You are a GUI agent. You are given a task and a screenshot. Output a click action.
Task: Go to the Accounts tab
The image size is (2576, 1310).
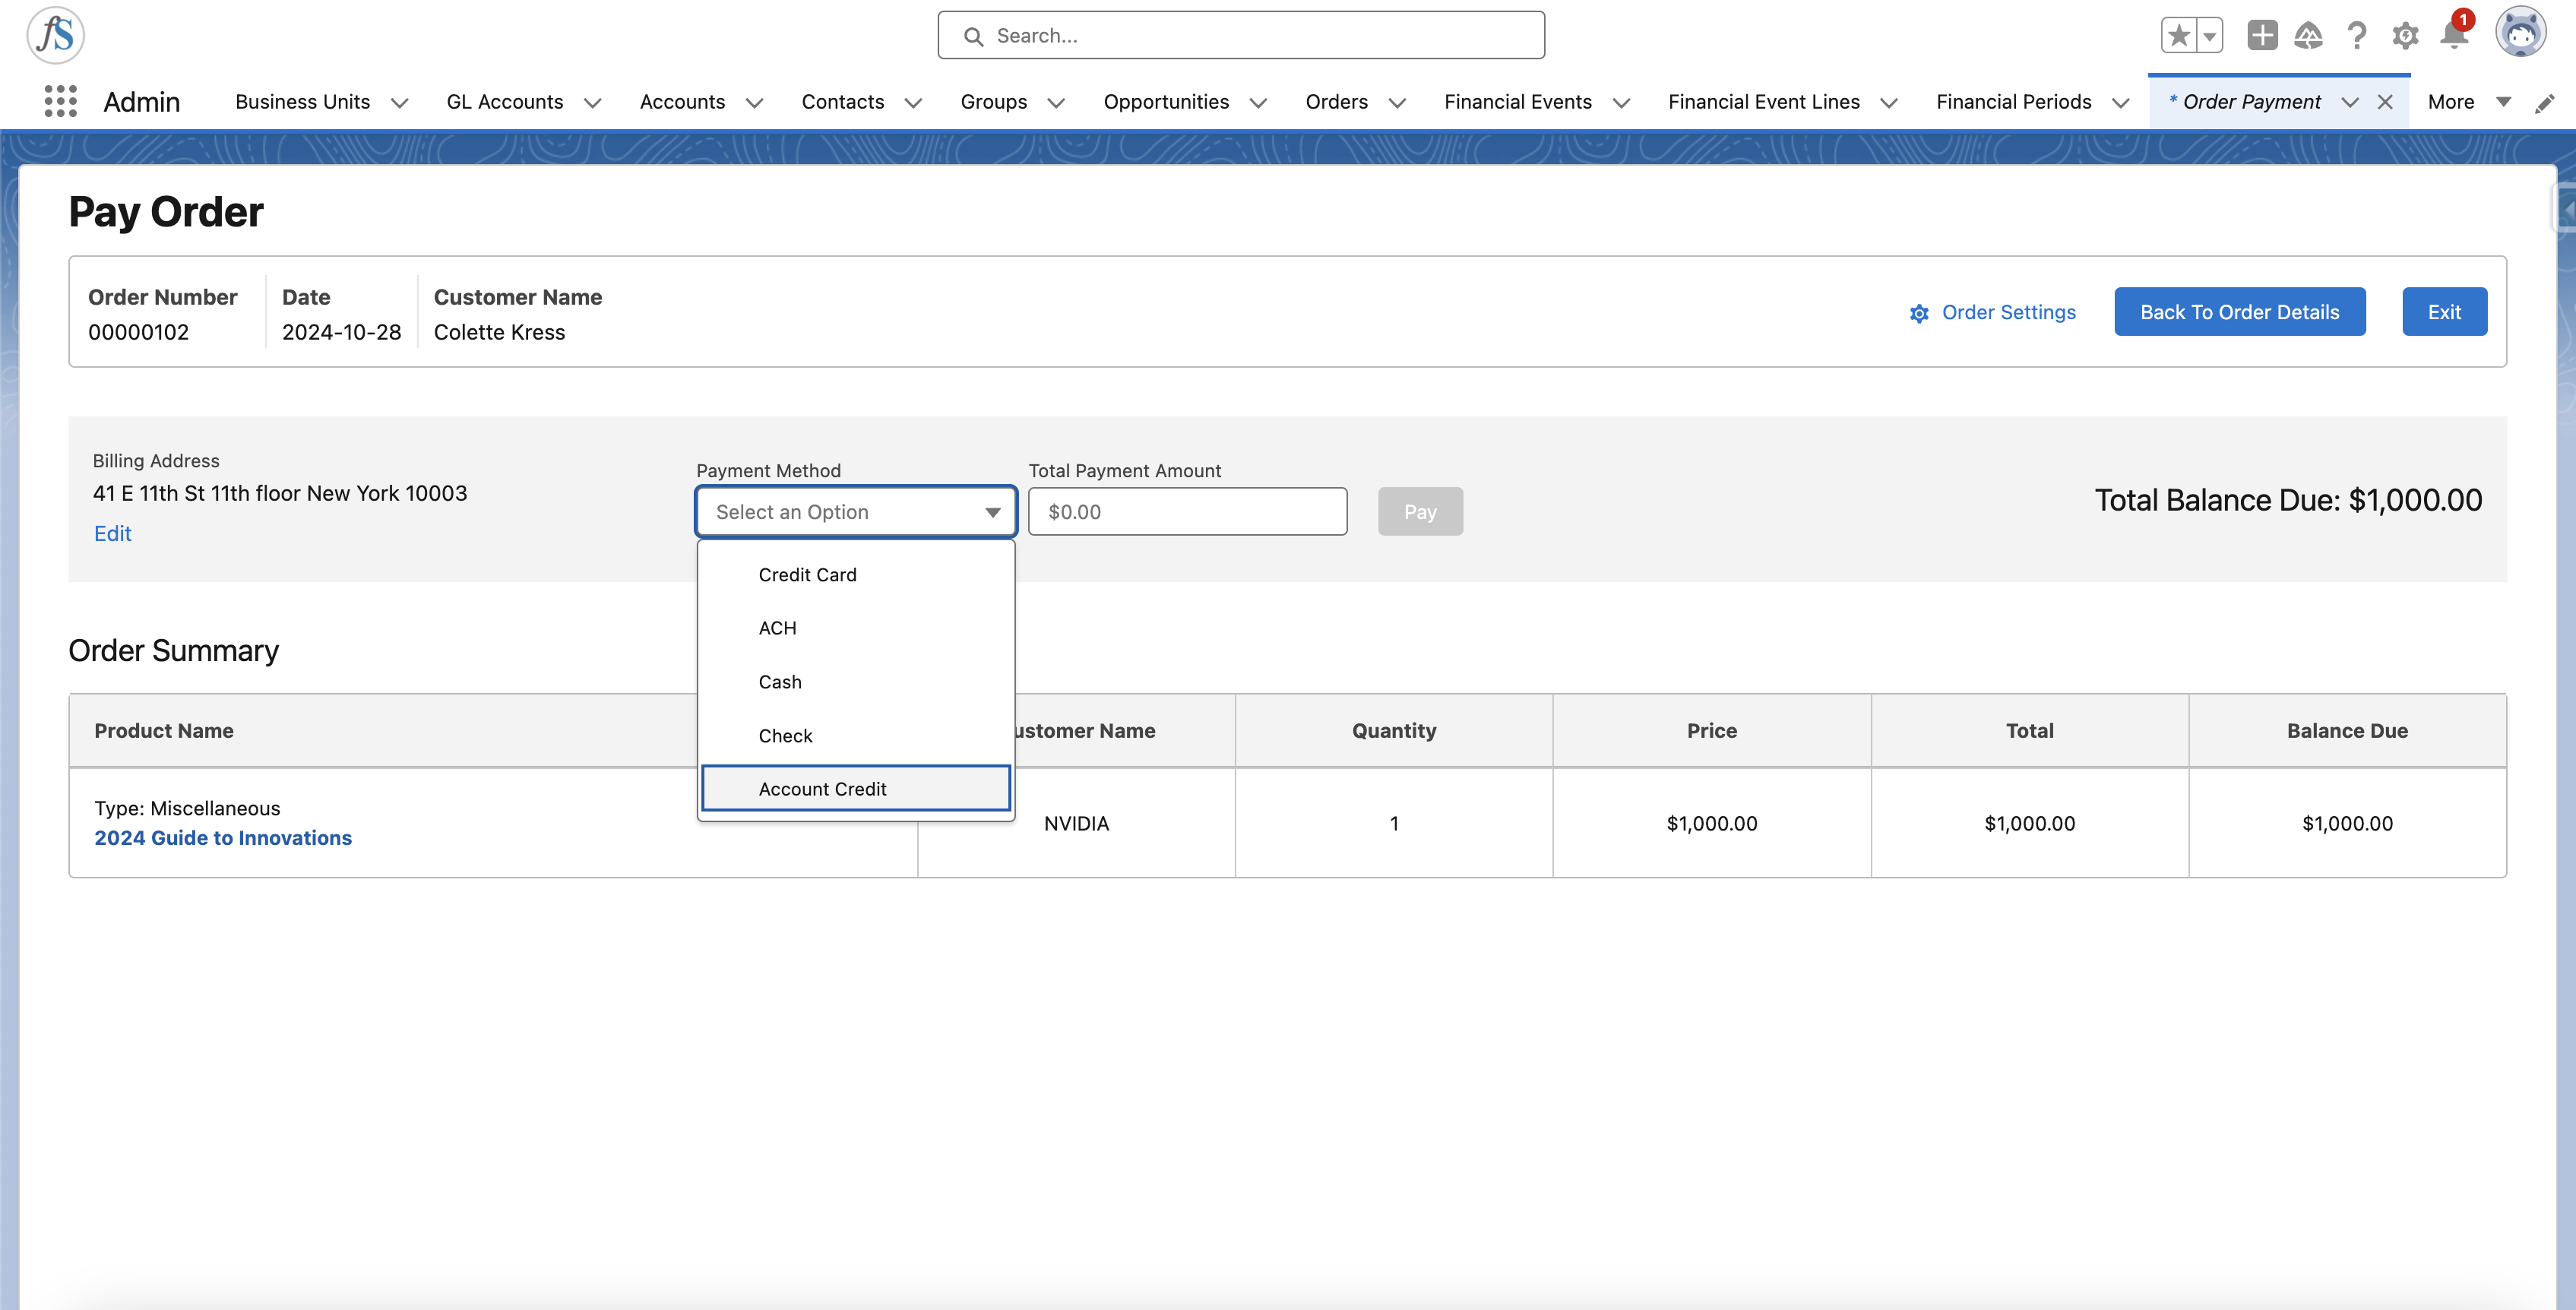click(682, 102)
